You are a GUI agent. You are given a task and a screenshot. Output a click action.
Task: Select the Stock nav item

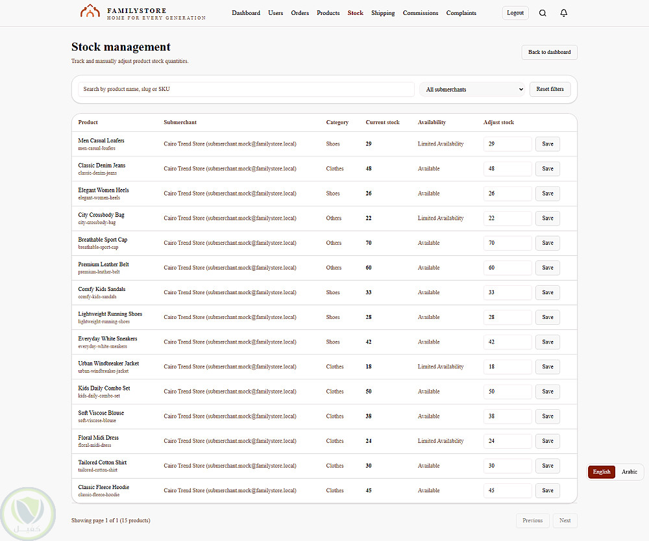(355, 13)
